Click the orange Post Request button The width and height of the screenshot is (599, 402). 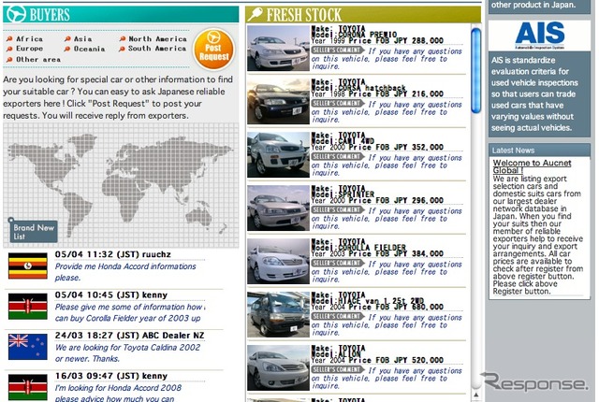(x=213, y=50)
